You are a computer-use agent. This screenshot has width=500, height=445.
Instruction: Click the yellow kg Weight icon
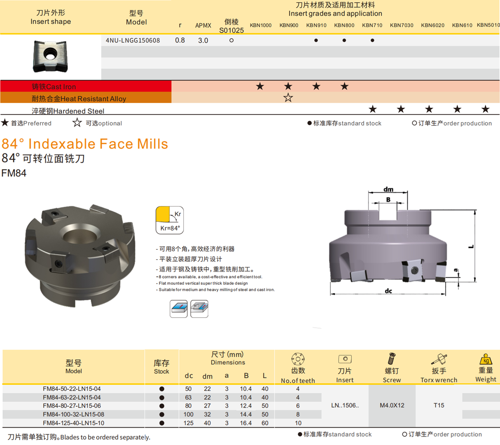pos(486,359)
